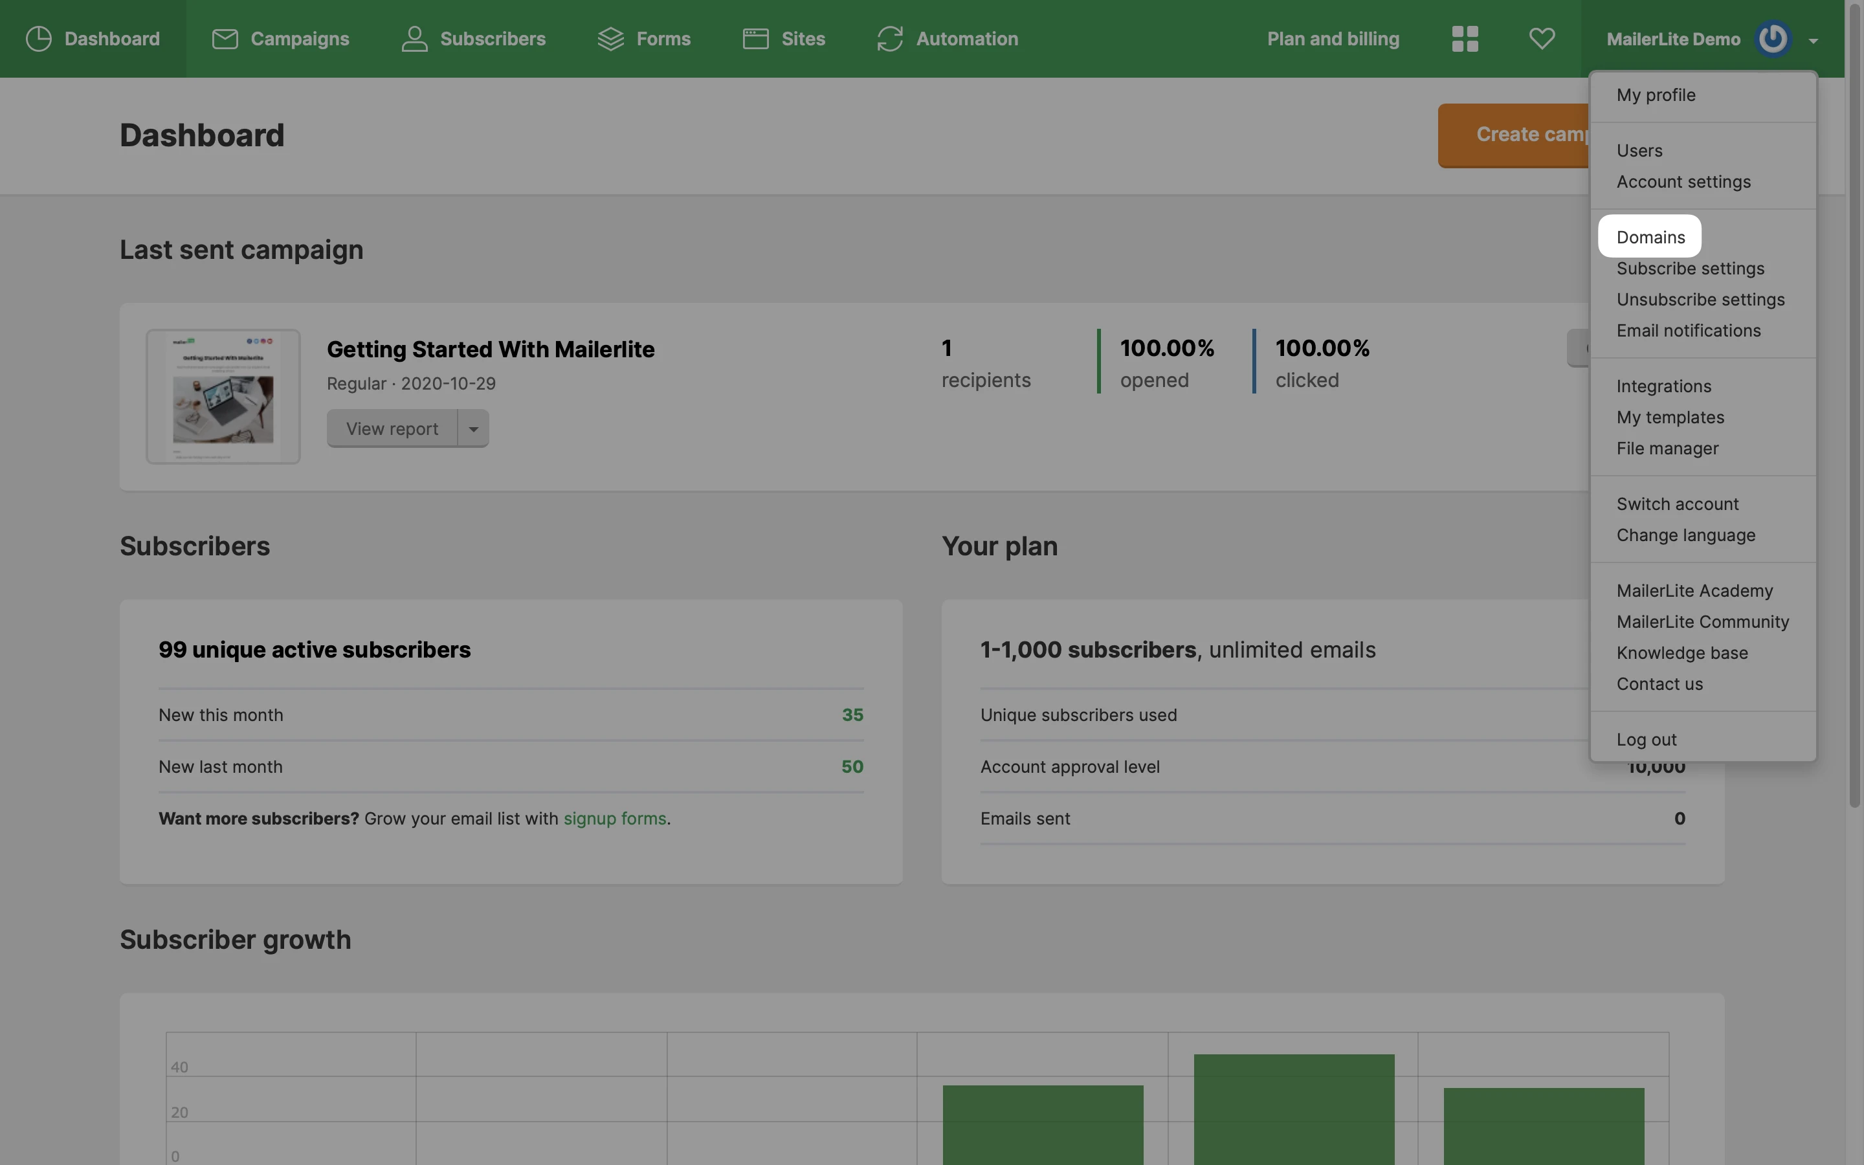Click the Subscribers person icon
The height and width of the screenshot is (1165, 1864).
[414, 39]
